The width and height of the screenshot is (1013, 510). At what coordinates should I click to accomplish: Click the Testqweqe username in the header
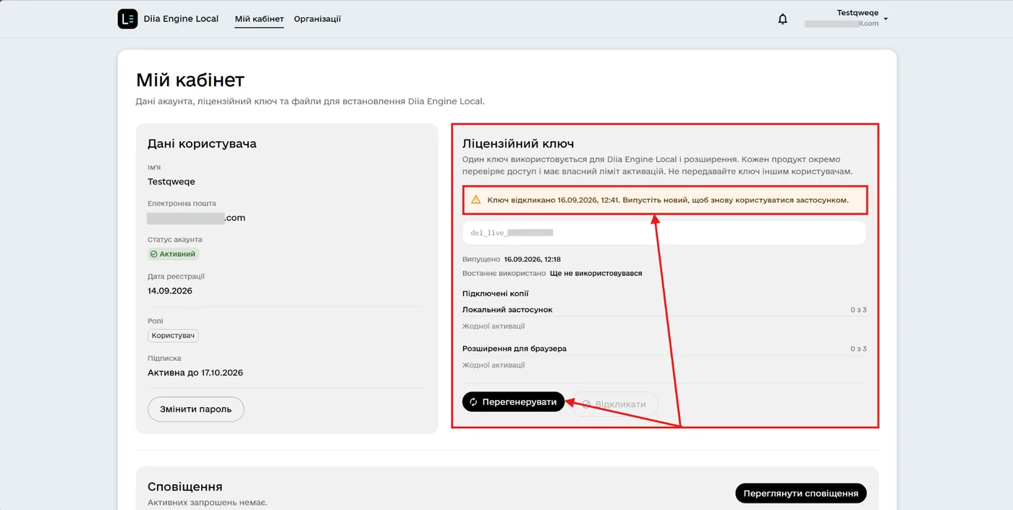[x=857, y=13]
